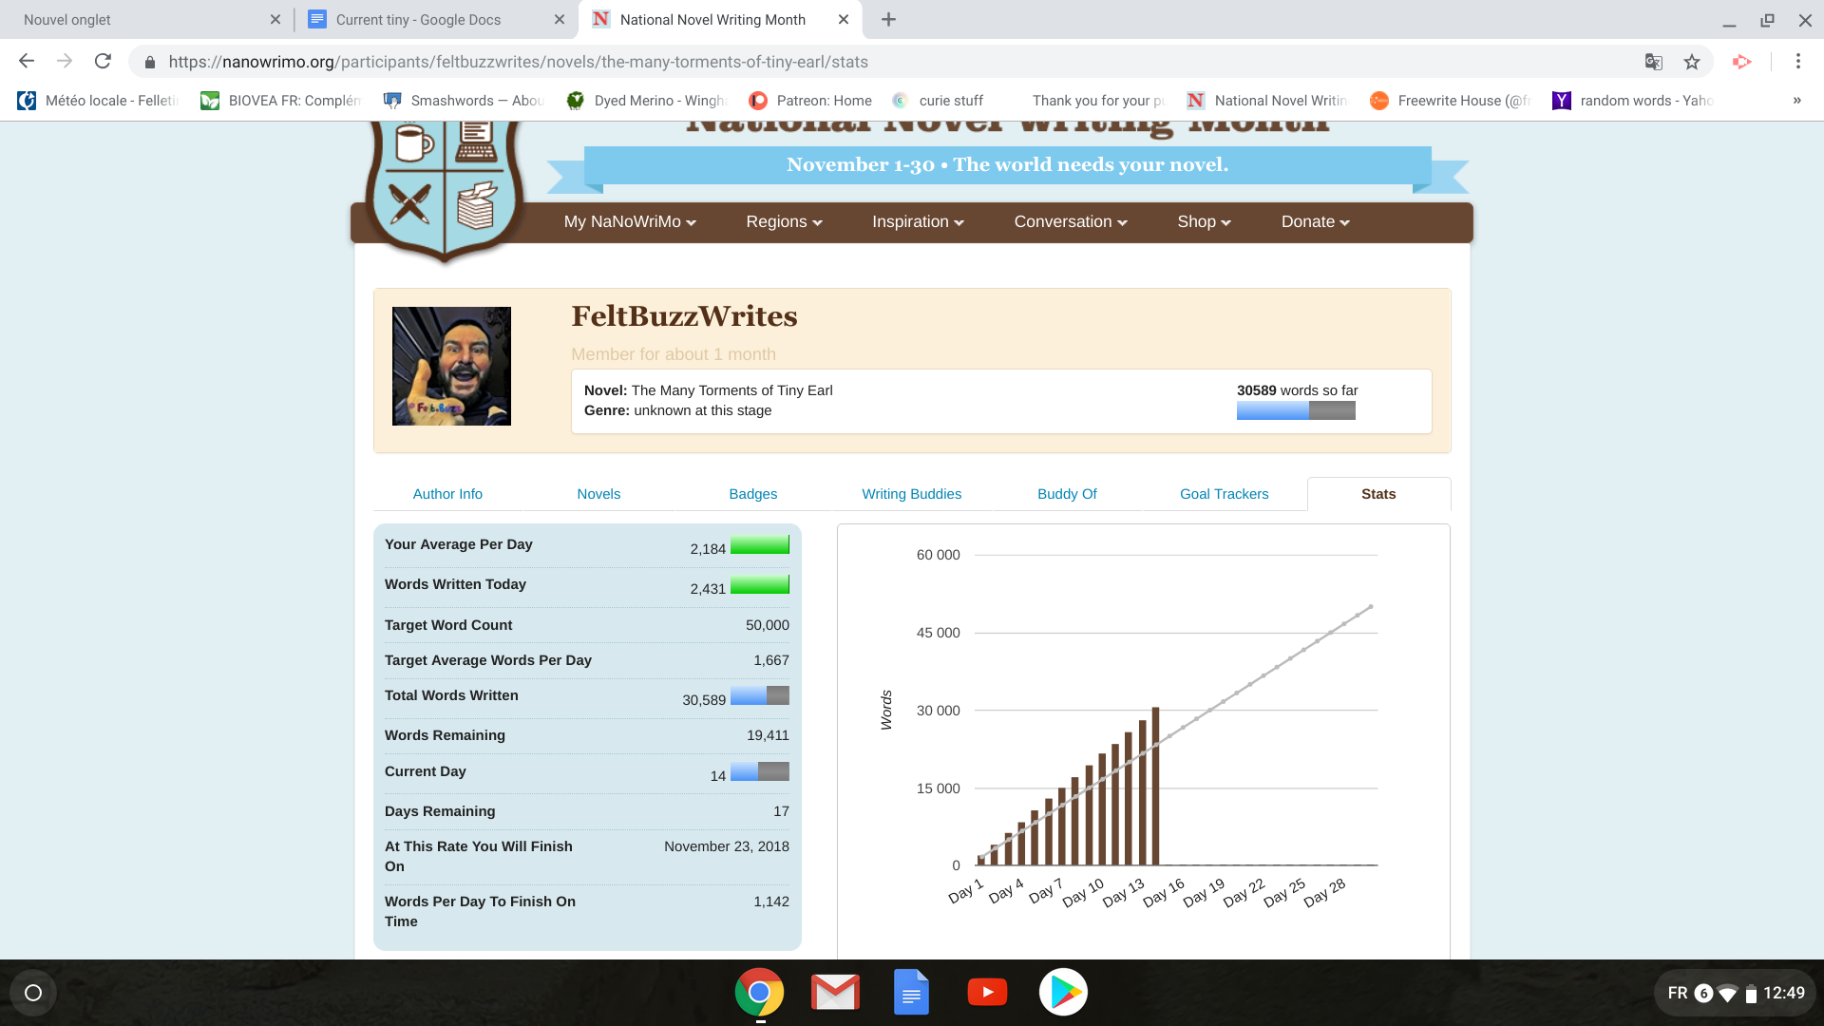Expand the Donate menu
The image size is (1824, 1026).
(1315, 222)
